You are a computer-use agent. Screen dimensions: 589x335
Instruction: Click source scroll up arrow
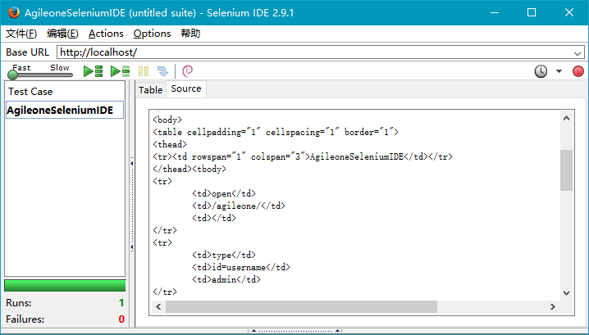(x=567, y=118)
